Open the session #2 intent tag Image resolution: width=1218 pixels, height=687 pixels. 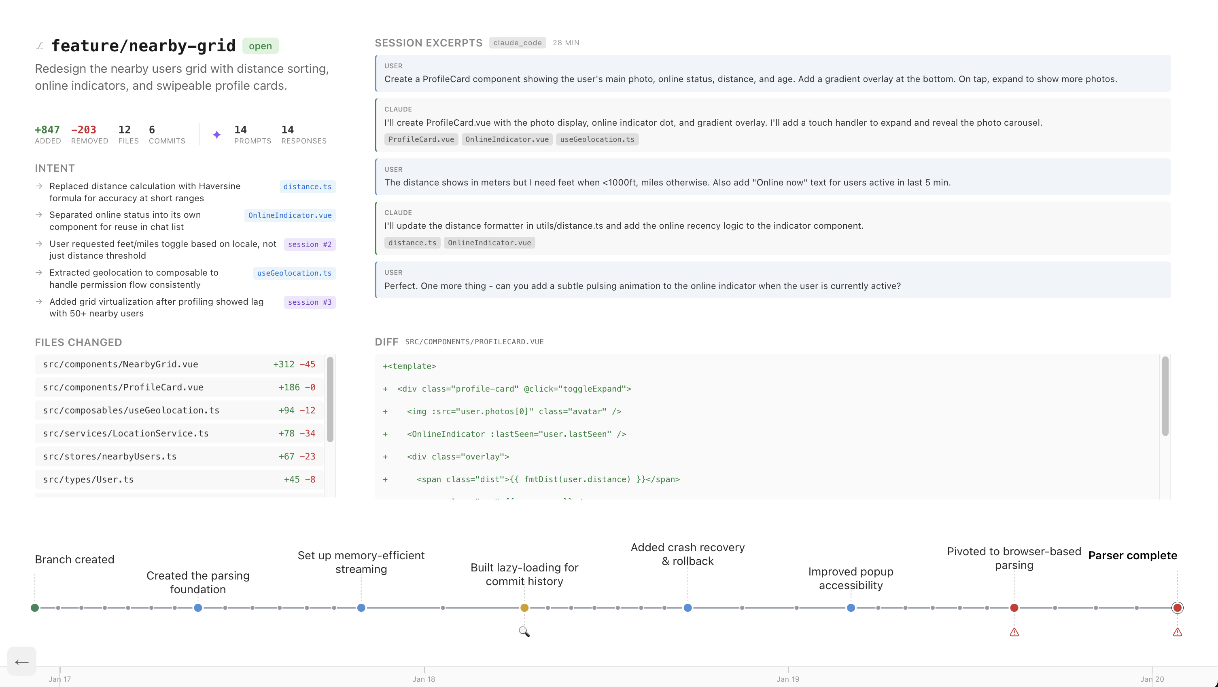click(x=310, y=244)
